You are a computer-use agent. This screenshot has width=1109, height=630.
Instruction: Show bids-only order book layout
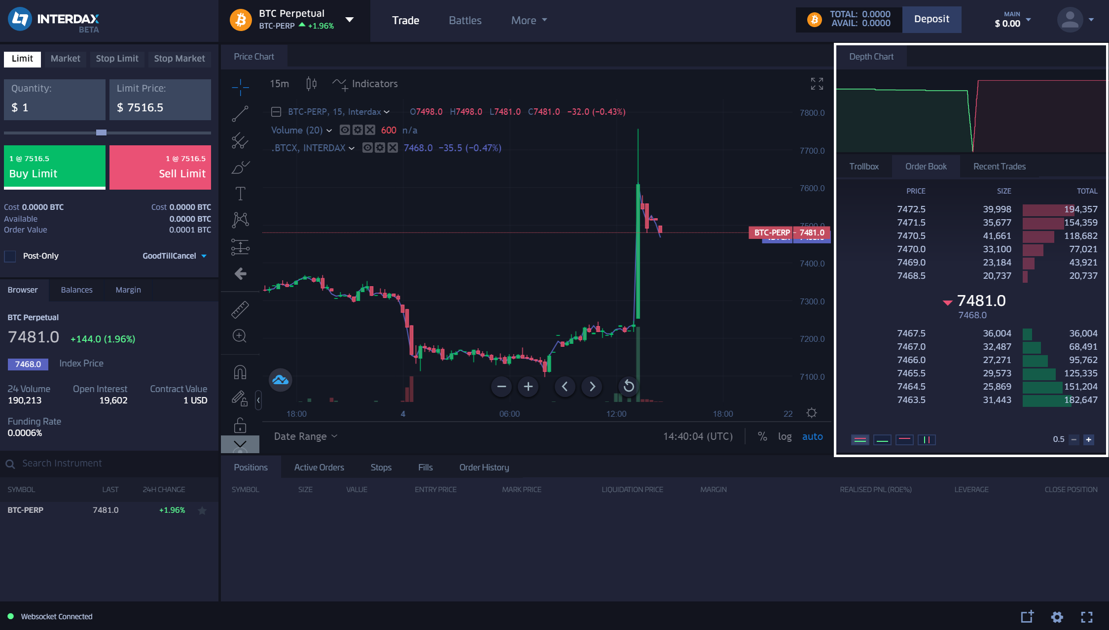click(883, 439)
